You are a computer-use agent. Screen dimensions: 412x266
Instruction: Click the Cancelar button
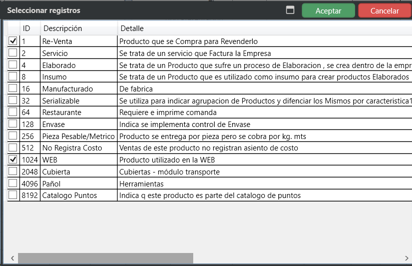[384, 10]
